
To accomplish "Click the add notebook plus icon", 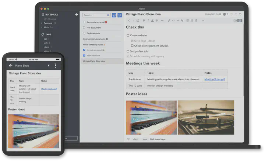I will click(77, 15).
